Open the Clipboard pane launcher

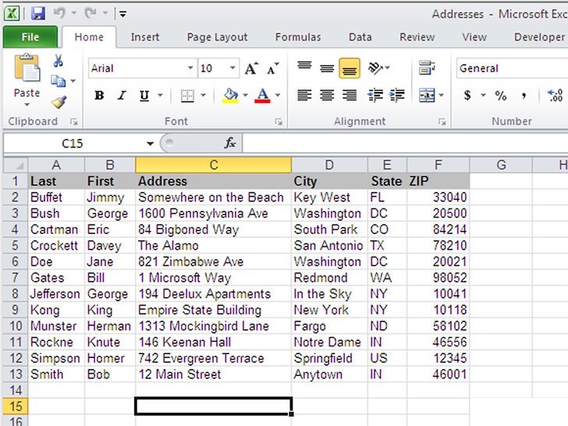[74, 122]
